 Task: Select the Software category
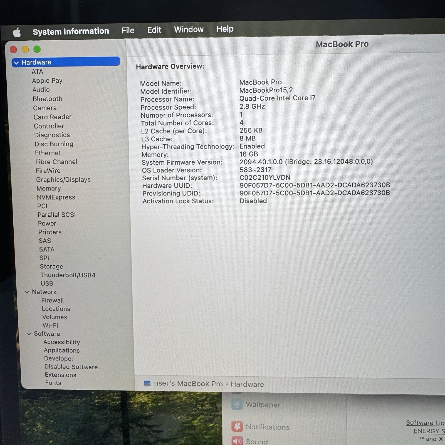47,333
